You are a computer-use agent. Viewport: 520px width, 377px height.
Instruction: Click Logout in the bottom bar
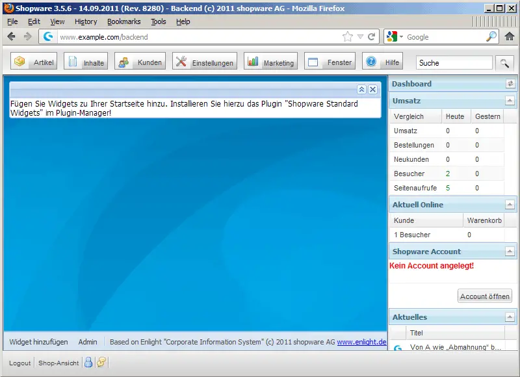click(x=19, y=363)
